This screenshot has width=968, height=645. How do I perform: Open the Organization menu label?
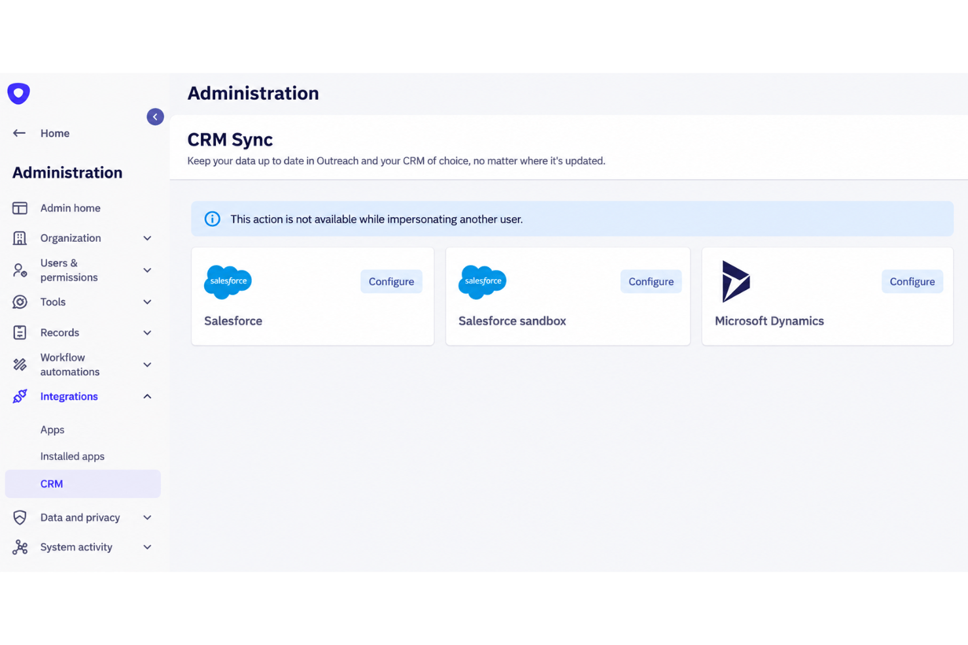(x=71, y=238)
